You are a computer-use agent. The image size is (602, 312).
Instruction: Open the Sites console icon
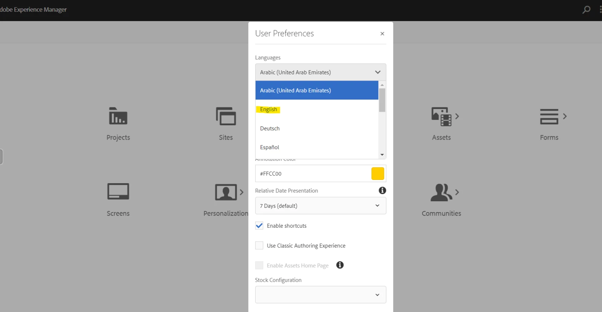[226, 116]
